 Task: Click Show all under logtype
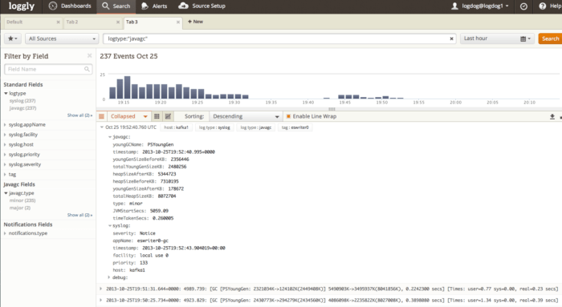pyautogui.click(x=79, y=115)
